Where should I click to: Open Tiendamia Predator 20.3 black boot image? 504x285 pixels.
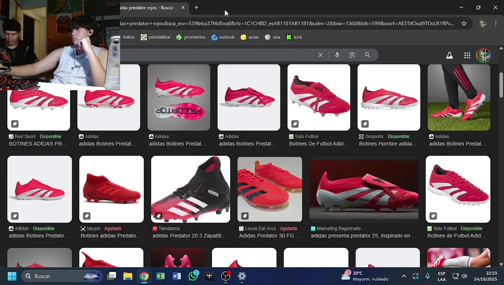point(190,189)
